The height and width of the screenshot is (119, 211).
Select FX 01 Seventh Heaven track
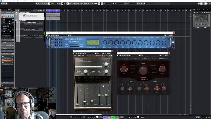30,22
